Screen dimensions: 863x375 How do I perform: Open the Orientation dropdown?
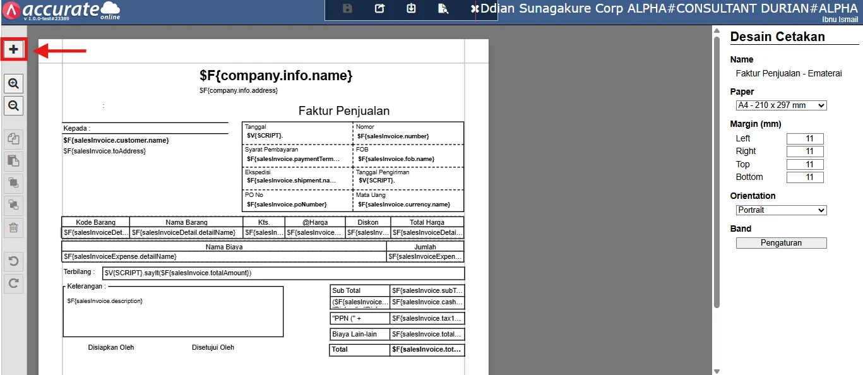pos(782,210)
